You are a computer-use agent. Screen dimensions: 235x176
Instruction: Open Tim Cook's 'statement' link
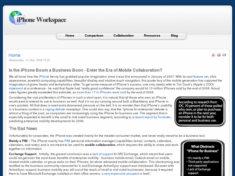(16, 88)
